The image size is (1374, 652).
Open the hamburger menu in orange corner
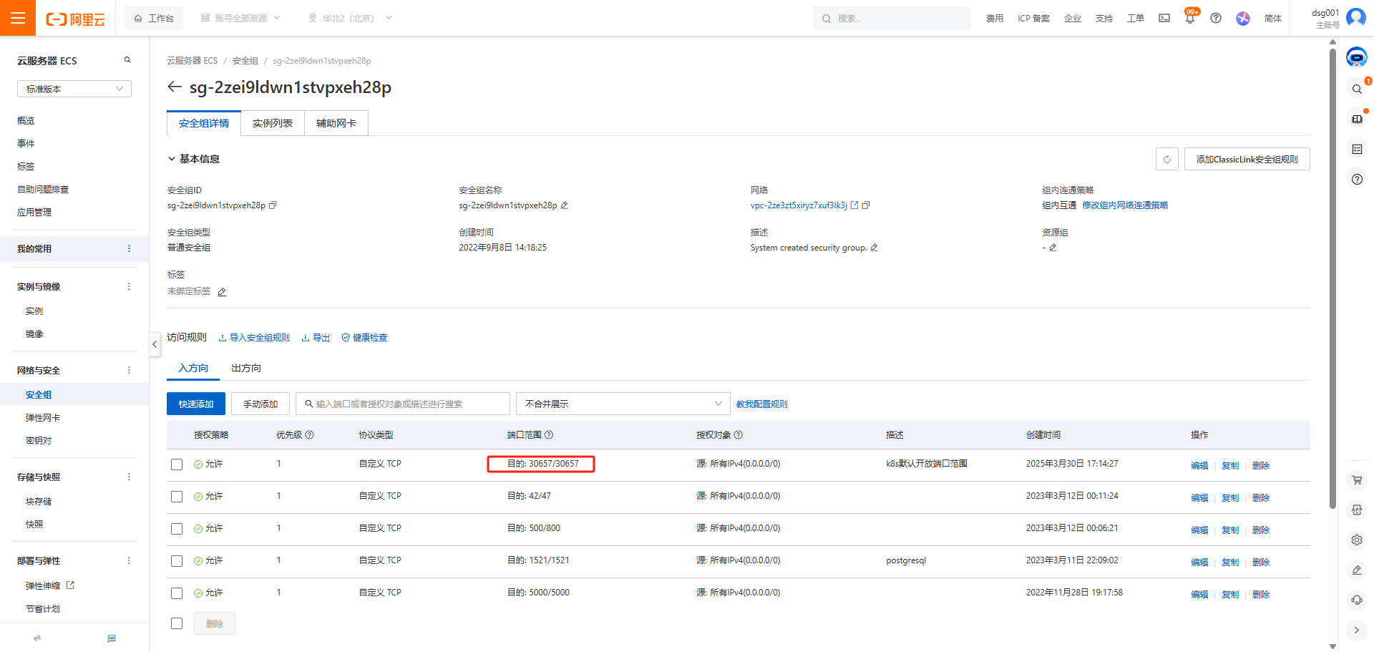pyautogui.click(x=18, y=18)
